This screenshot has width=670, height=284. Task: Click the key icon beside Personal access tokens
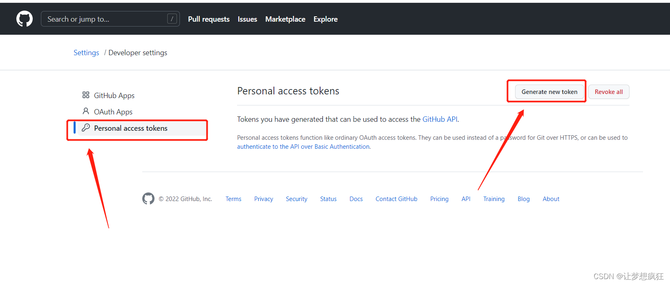click(86, 127)
